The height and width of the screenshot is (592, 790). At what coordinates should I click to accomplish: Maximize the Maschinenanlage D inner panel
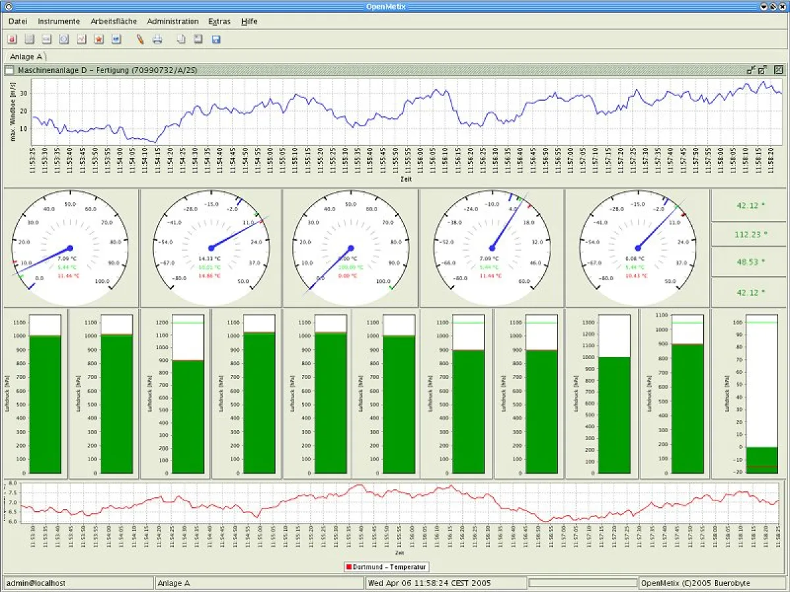pos(762,70)
